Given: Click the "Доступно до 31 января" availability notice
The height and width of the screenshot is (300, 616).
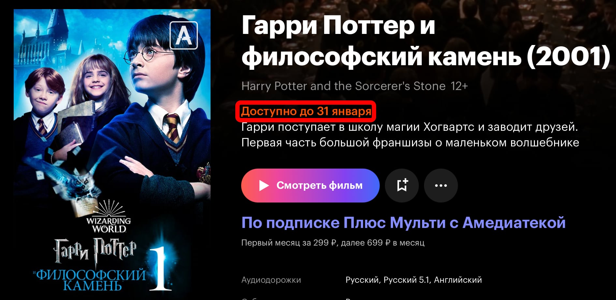Looking at the screenshot, I should [x=306, y=112].
